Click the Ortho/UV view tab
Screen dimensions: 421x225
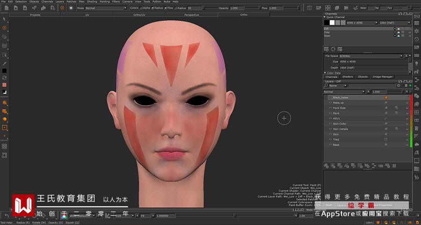tap(139, 15)
